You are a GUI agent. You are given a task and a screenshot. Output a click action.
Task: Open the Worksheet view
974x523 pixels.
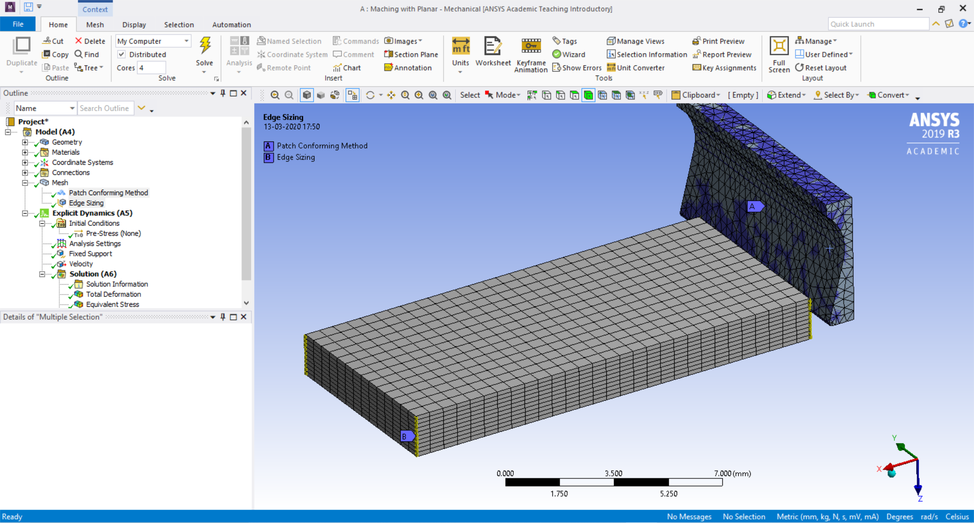(493, 52)
